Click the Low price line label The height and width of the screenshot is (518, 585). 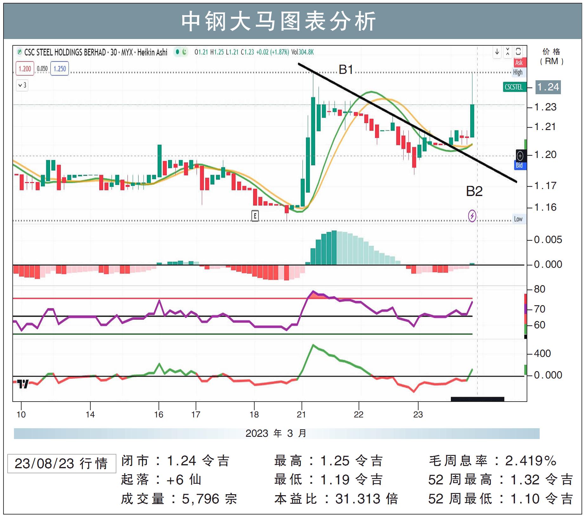(x=518, y=219)
